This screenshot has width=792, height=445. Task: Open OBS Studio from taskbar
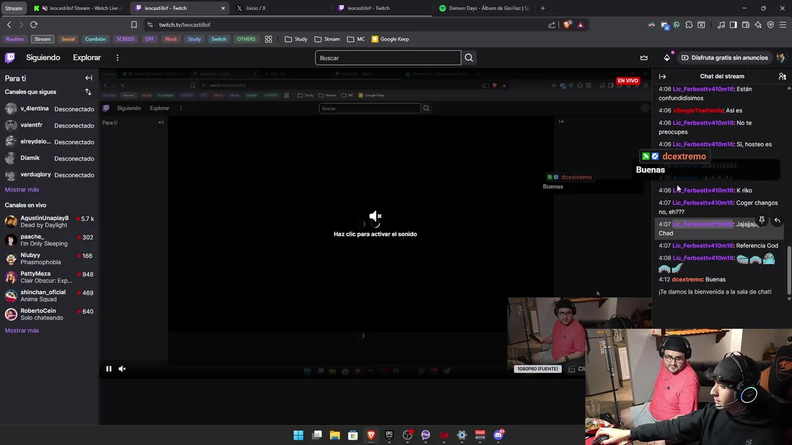[407, 435]
